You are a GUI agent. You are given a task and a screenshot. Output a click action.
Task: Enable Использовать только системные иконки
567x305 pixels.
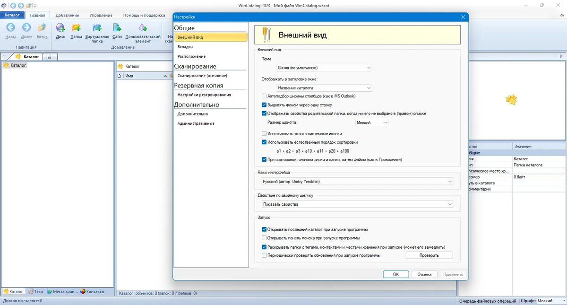point(264,134)
